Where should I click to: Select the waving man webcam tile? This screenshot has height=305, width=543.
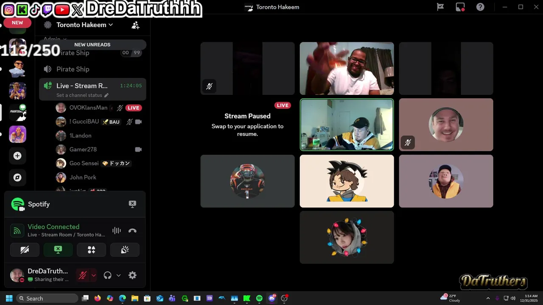coord(347,68)
